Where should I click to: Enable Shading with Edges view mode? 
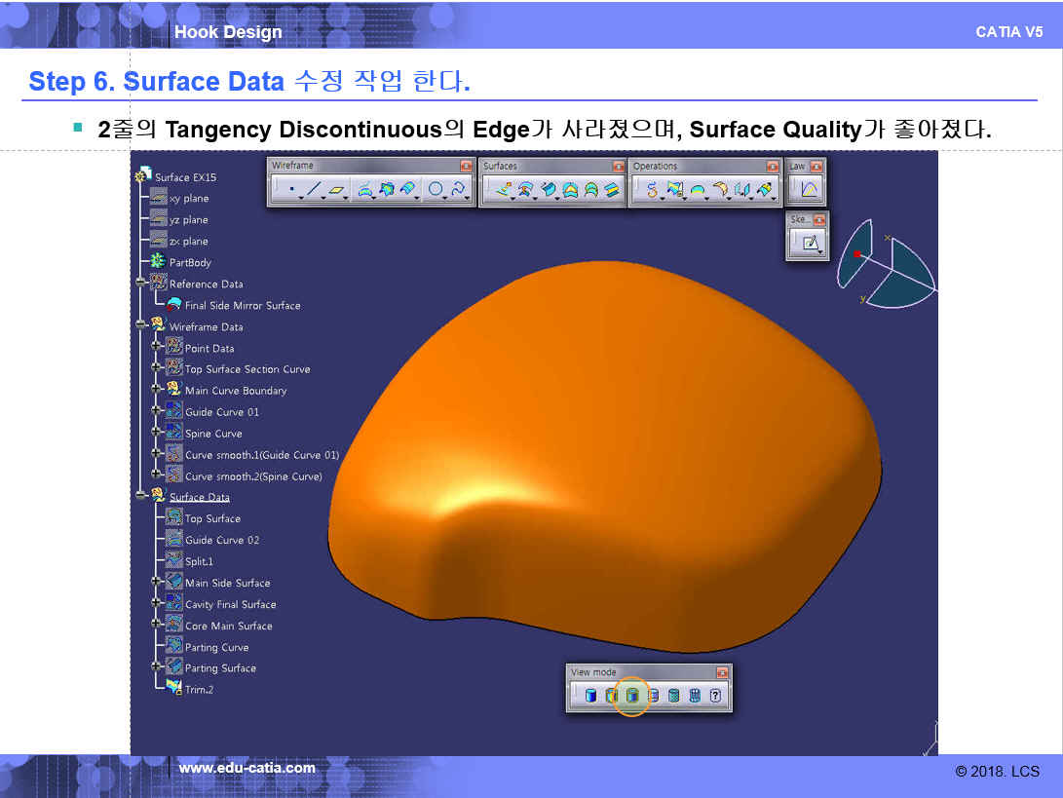(611, 696)
